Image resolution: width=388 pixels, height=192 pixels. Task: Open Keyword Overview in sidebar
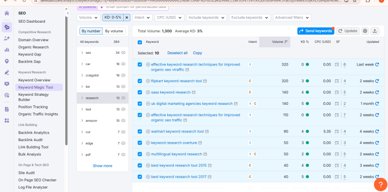(x=34, y=80)
